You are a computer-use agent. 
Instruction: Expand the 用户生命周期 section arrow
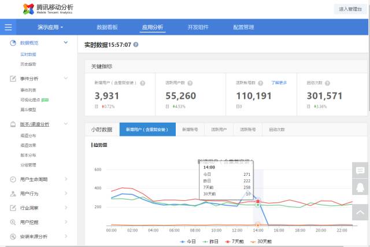coord(66,179)
